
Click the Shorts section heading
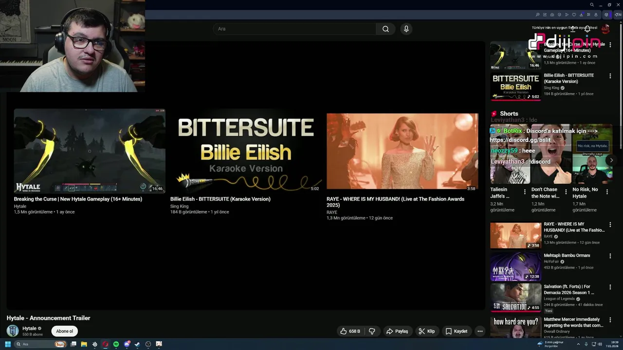[509, 114]
